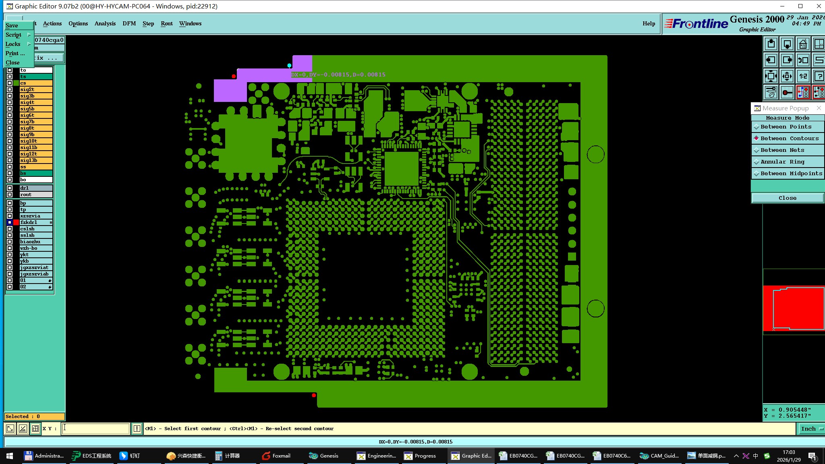Open the Inch units dropdown
This screenshot has width=825, height=464.
[x=811, y=429]
